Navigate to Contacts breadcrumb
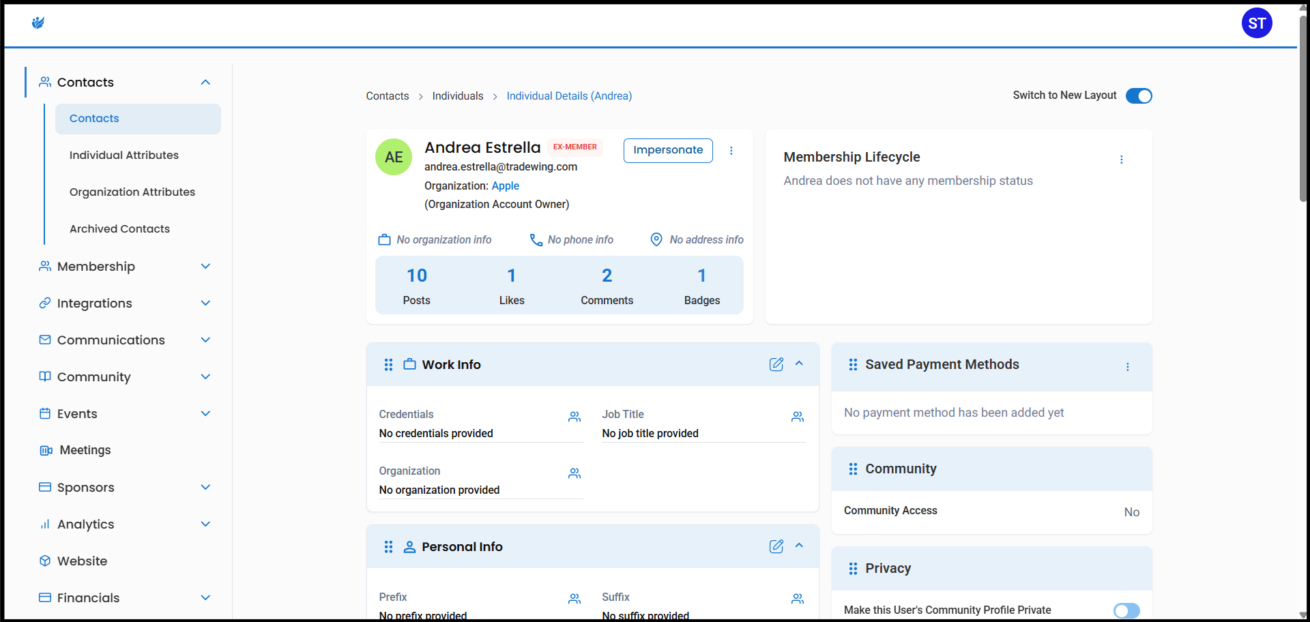The image size is (1310, 622). tap(388, 96)
